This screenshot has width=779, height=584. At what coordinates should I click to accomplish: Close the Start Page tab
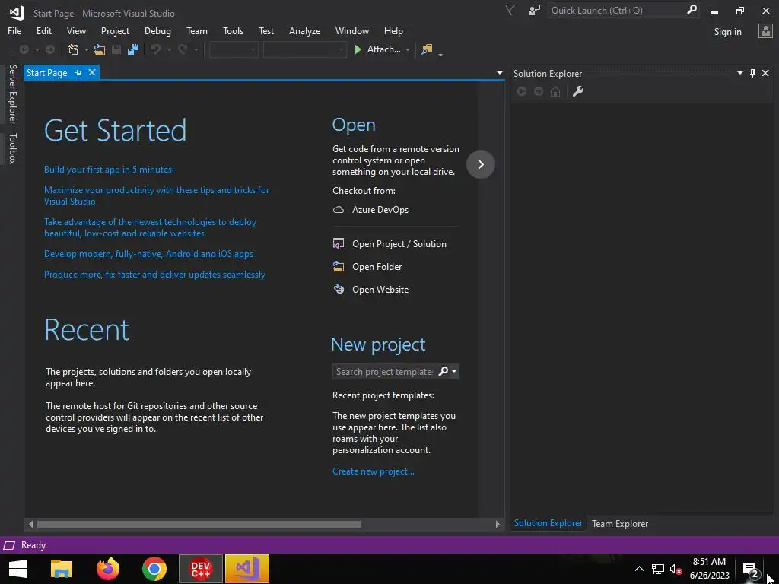(92, 72)
